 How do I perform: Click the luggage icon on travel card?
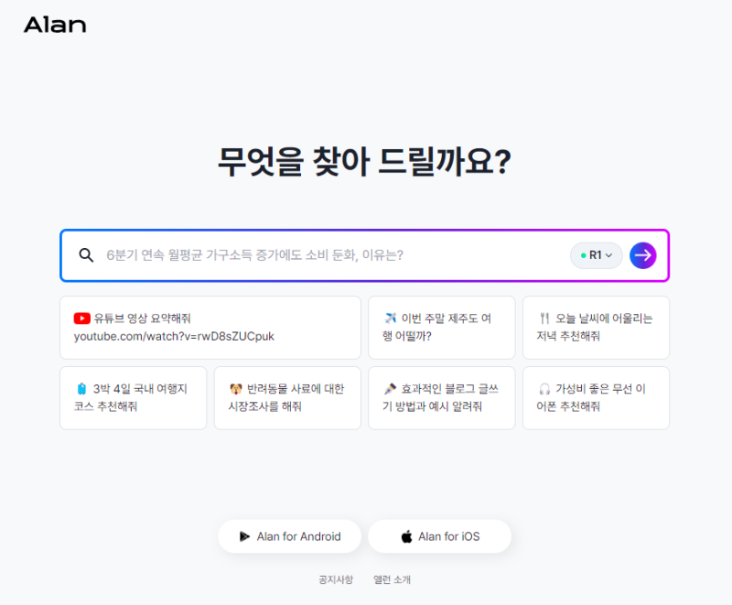(x=81, y=389)
